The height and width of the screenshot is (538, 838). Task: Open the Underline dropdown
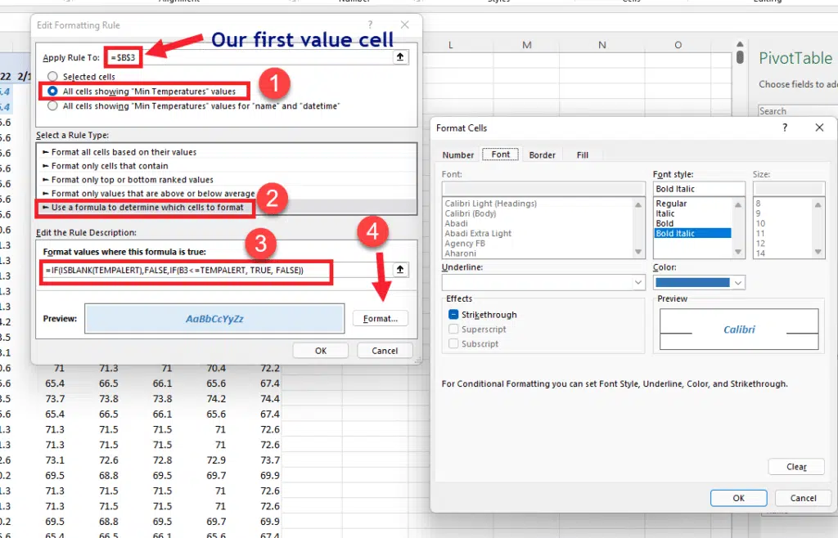pyautogui.click(x=638, y=282)
